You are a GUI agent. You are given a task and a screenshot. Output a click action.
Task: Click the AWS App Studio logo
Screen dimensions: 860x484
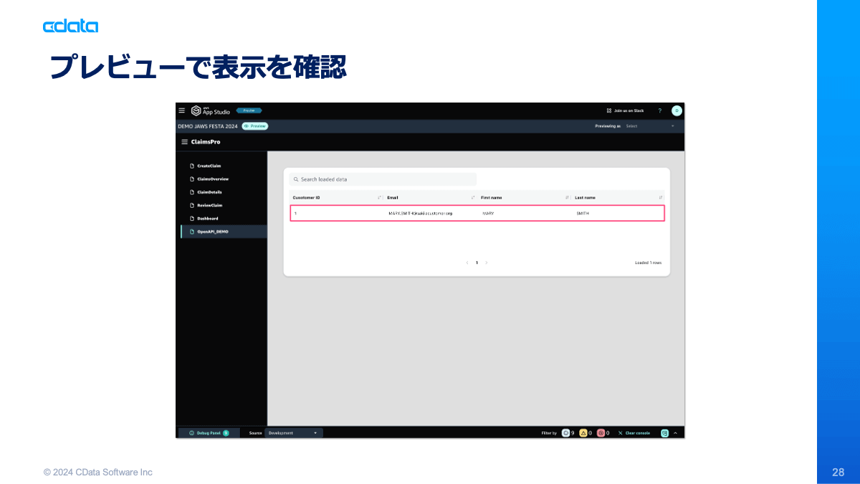tap(211, 110)
